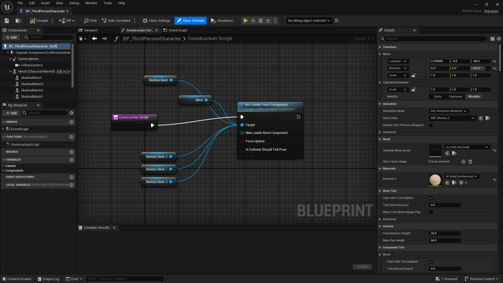
Task: Open the Diff dropdown
Action: coord(67,21)
